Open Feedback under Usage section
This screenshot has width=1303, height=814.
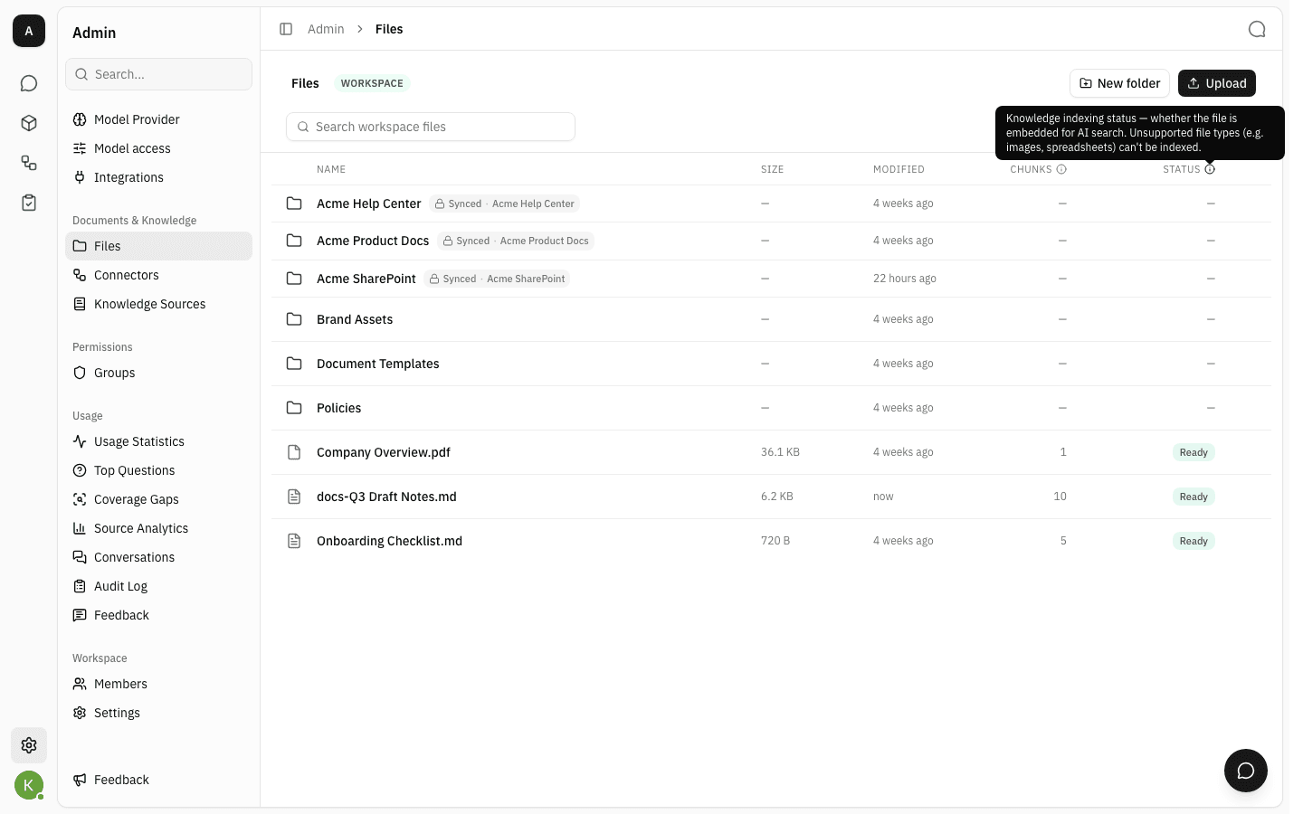[158, 615]
